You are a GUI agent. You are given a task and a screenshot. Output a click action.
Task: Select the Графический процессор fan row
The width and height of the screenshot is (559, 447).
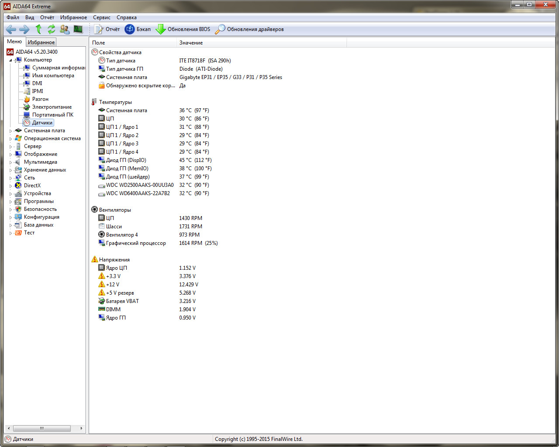pos(158,243)
